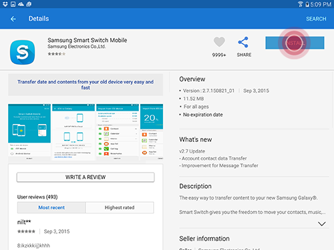Tap the Wi-Fi status icon

pyautogui.click(x=301, y=4)
